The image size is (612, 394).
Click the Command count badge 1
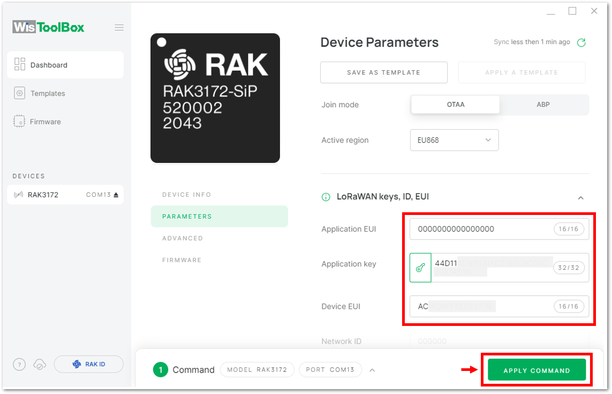[x=161, y=369]
